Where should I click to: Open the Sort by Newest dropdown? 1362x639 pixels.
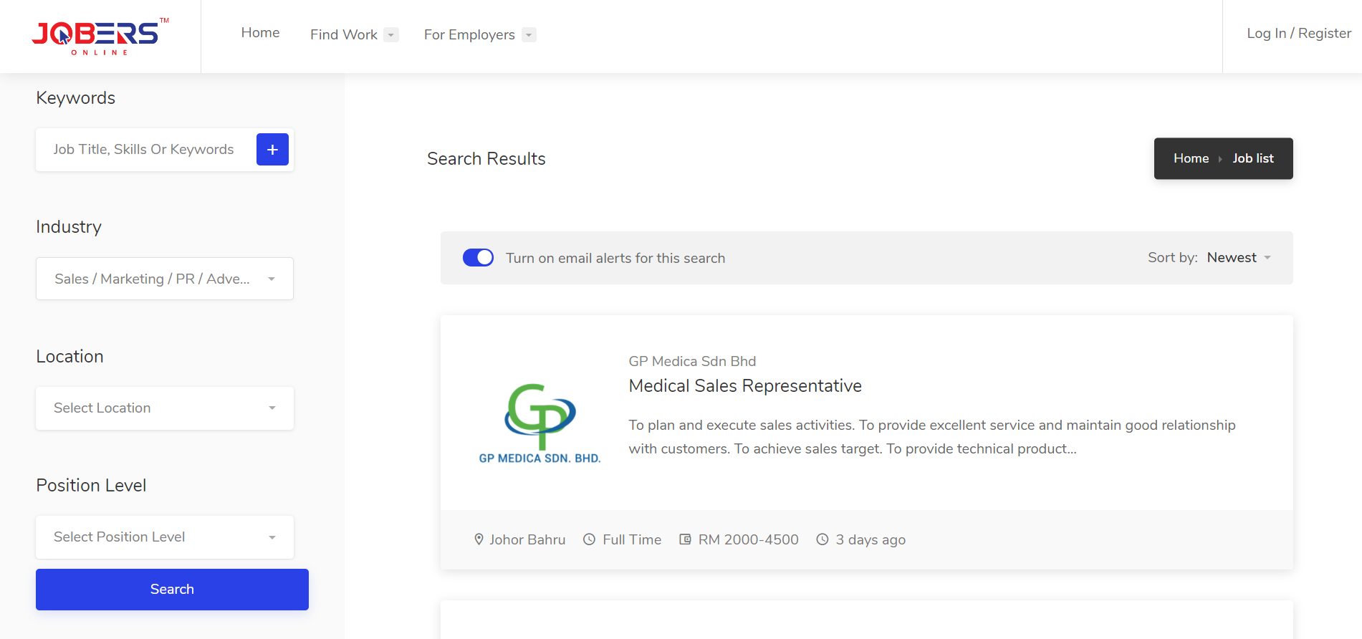[x=1239, y=258]
